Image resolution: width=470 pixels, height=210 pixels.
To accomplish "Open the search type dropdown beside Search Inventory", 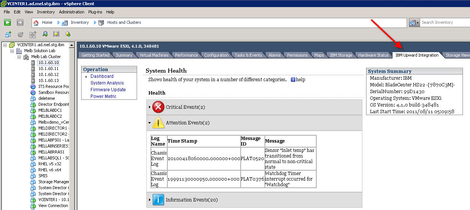I will tap(414, 23).
